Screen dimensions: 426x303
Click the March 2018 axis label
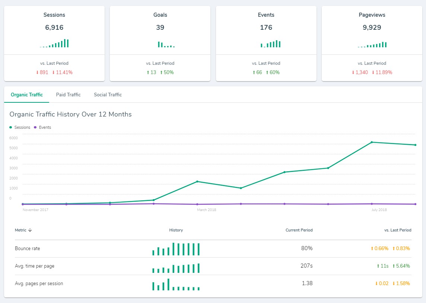click(x=206, y=210)
